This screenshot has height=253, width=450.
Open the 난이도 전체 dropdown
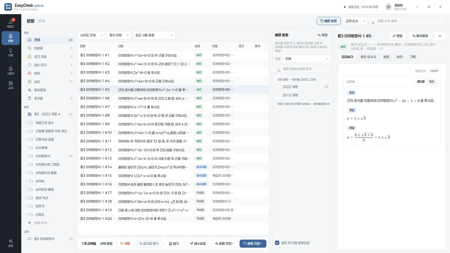[91, 35]
